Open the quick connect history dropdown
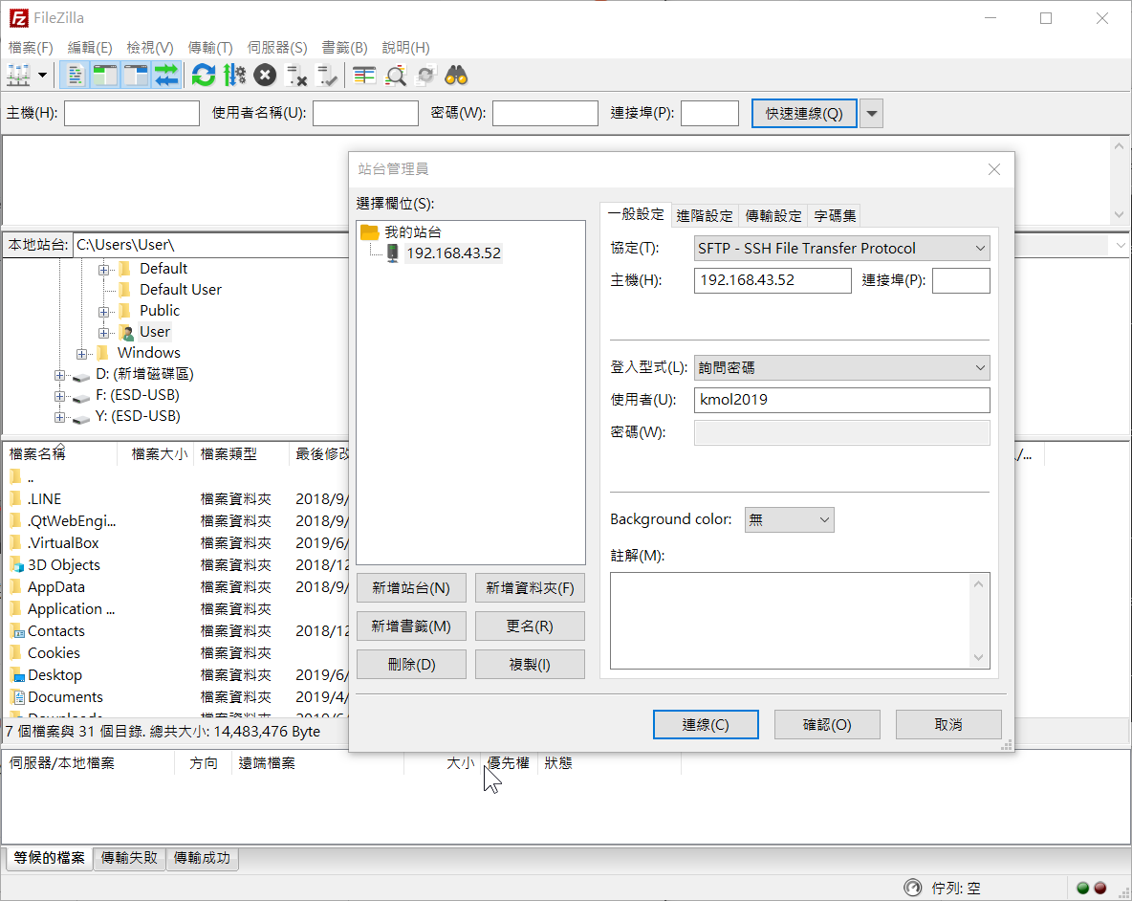This screenshot has height=901, width=1132. [871, 114]
